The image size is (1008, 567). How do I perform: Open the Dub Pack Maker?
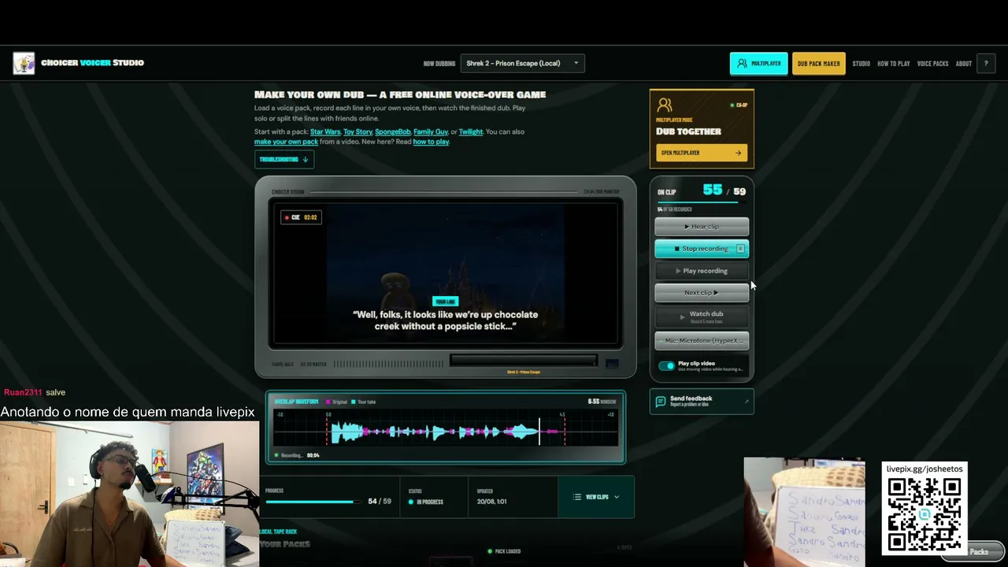[x=818, y=63]
